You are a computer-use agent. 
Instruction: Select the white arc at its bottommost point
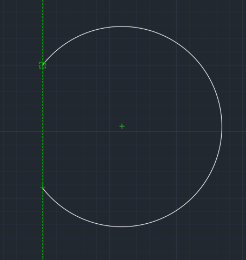(122, 226)
